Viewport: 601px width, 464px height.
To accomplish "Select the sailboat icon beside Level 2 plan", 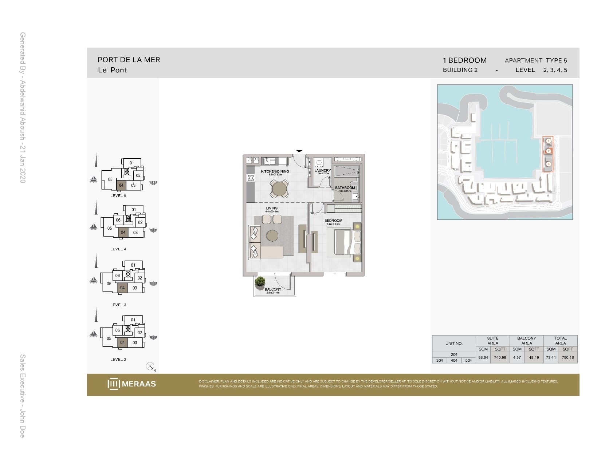I will (94, 334).
